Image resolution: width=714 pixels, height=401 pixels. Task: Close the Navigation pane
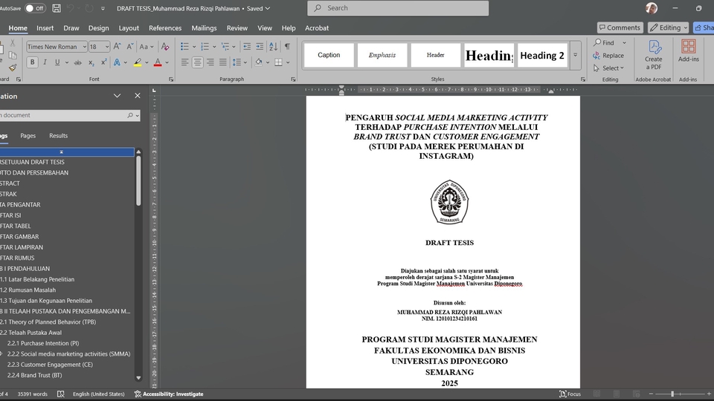(x=138, y=96)
